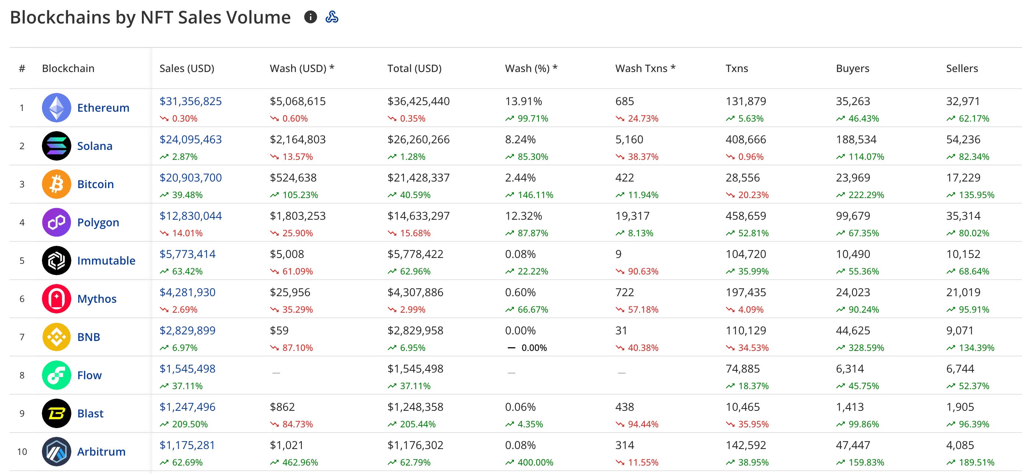Viewport: 1022px width, 474px height.
Task: Click the Immutable logo icon
Action: [x=56, y=261]
